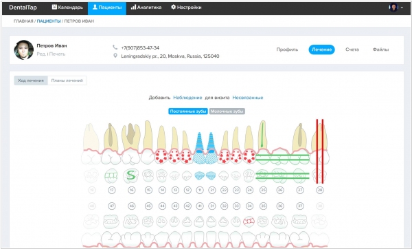Open the Аналитика menu item
The image size is (412, 249).
coord(146,8)
